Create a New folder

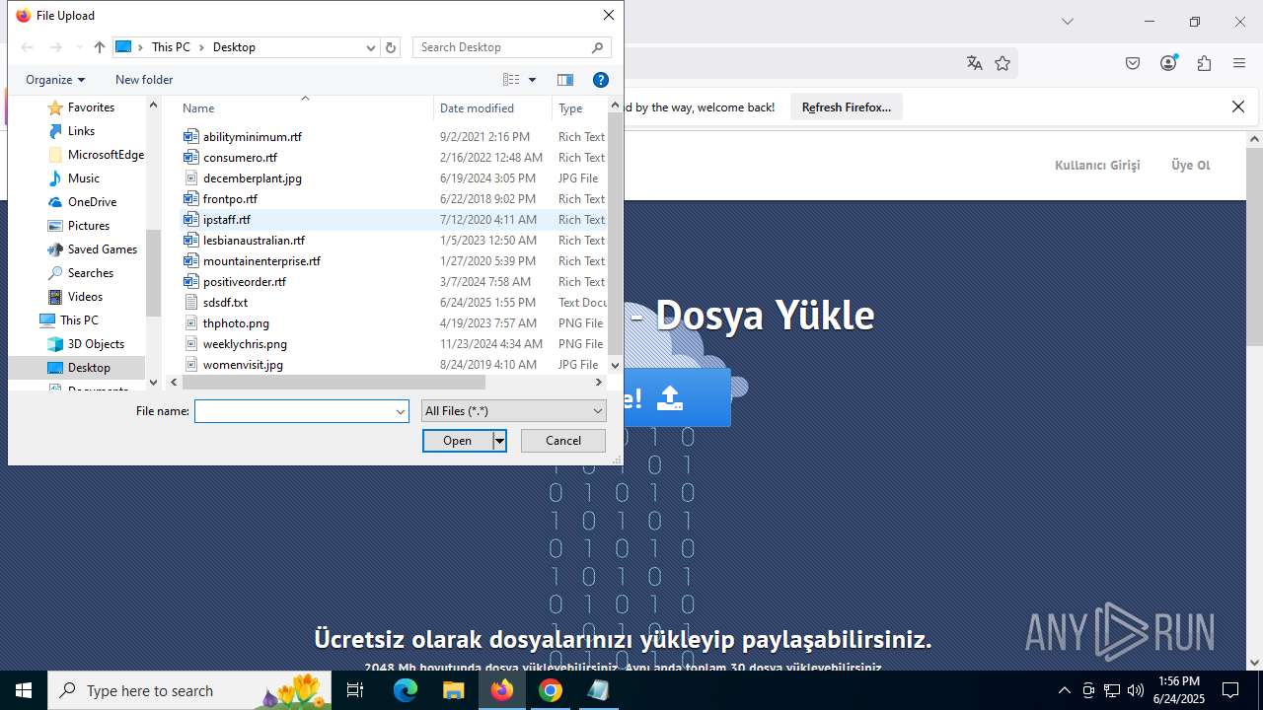click(144, 80)
